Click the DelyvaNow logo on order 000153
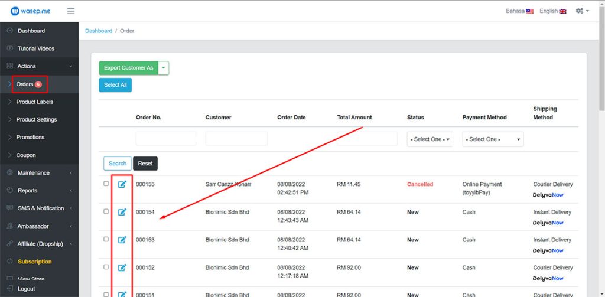Image resolution: width=605 pixels, height=297 pixels. [548, 251]
